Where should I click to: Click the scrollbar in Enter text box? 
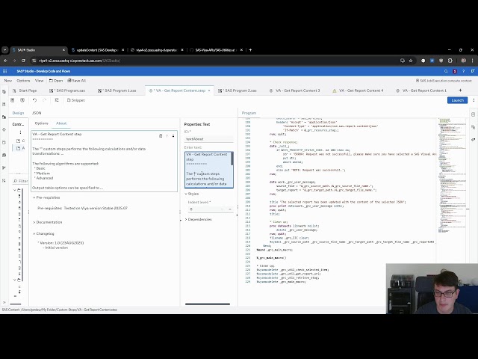(232, 159)
